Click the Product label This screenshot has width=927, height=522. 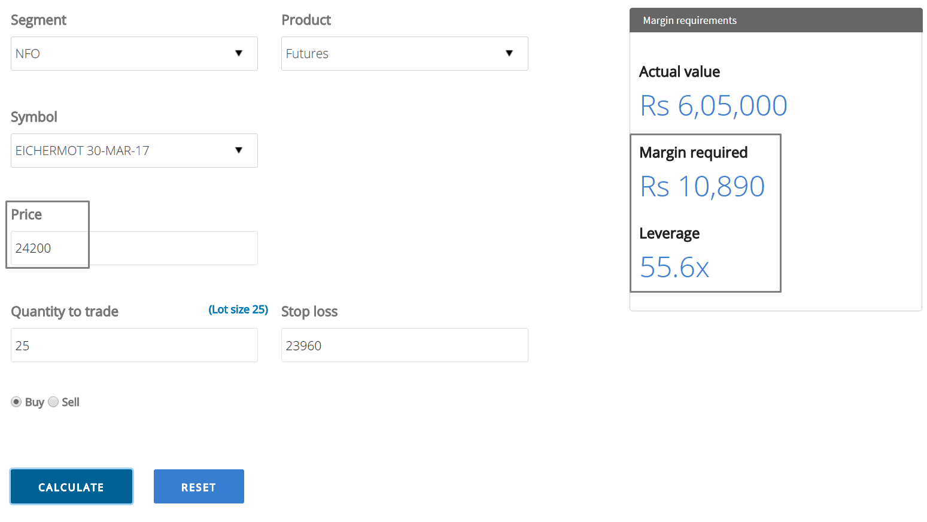(x=306, y=20)
